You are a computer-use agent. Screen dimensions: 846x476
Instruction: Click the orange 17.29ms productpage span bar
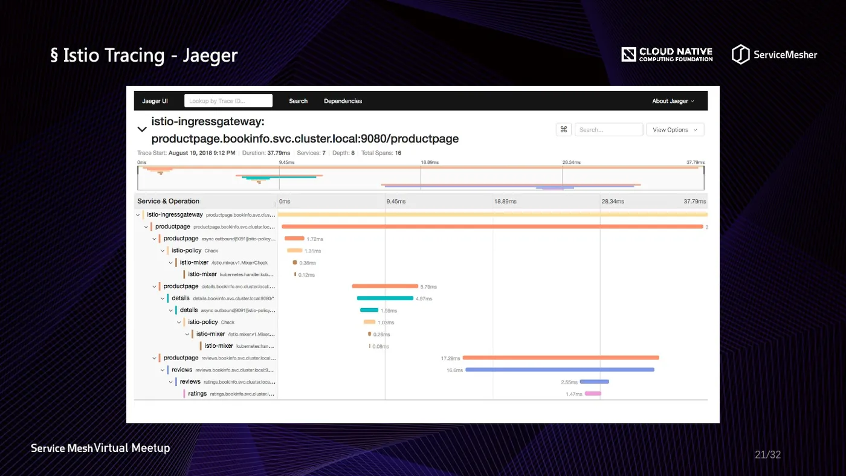tap(561, 358)
